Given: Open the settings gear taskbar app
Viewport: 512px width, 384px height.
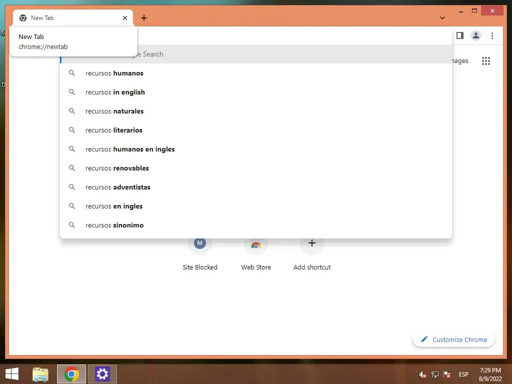Looking at the screenshot, I should 102,374.
